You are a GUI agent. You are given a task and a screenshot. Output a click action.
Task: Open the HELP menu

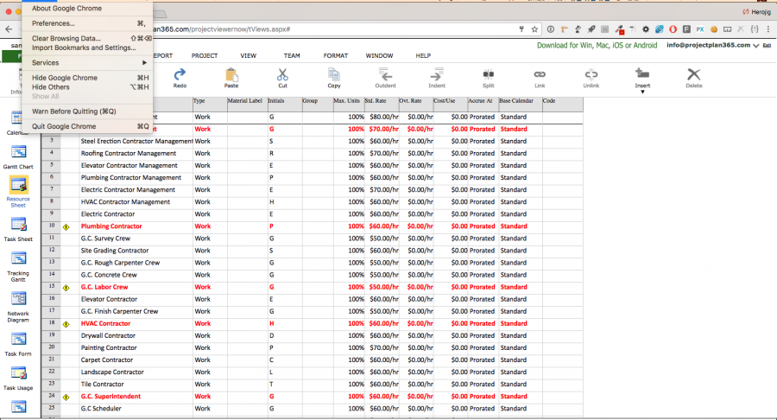pyautogui.click(x=423, y=55)
